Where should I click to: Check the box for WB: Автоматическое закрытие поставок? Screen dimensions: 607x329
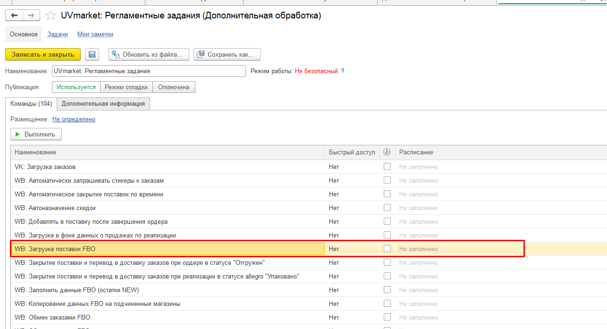click(x=387, y=194)
